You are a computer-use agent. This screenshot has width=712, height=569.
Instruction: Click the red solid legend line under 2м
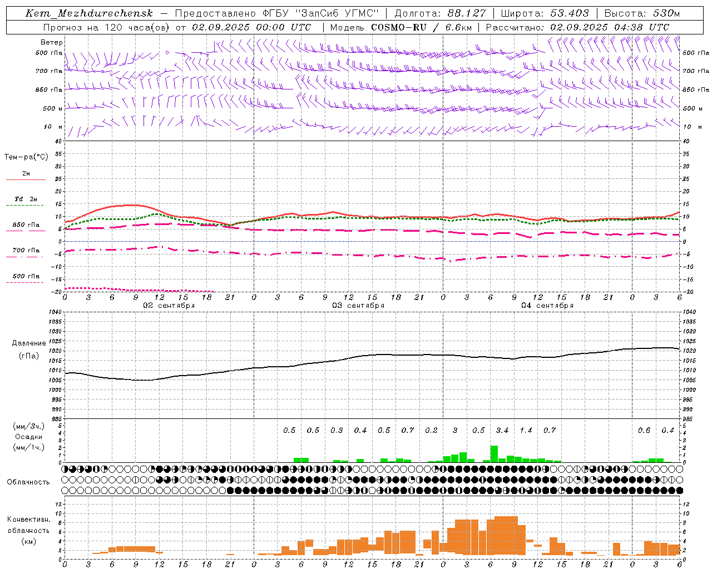click(x=26, y=180)
